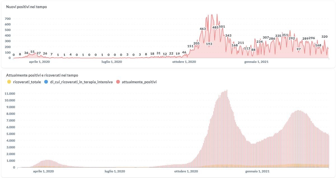
Task: Toggle the ricoverati_totale series label
Action: [x=27, y=82]
